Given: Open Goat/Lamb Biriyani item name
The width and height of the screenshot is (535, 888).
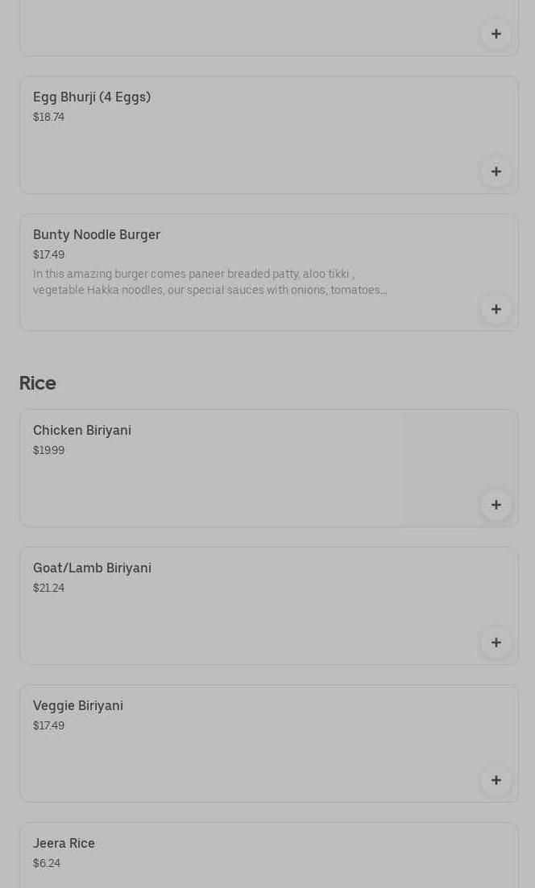Looking at the screenshot, I should 92,568.
